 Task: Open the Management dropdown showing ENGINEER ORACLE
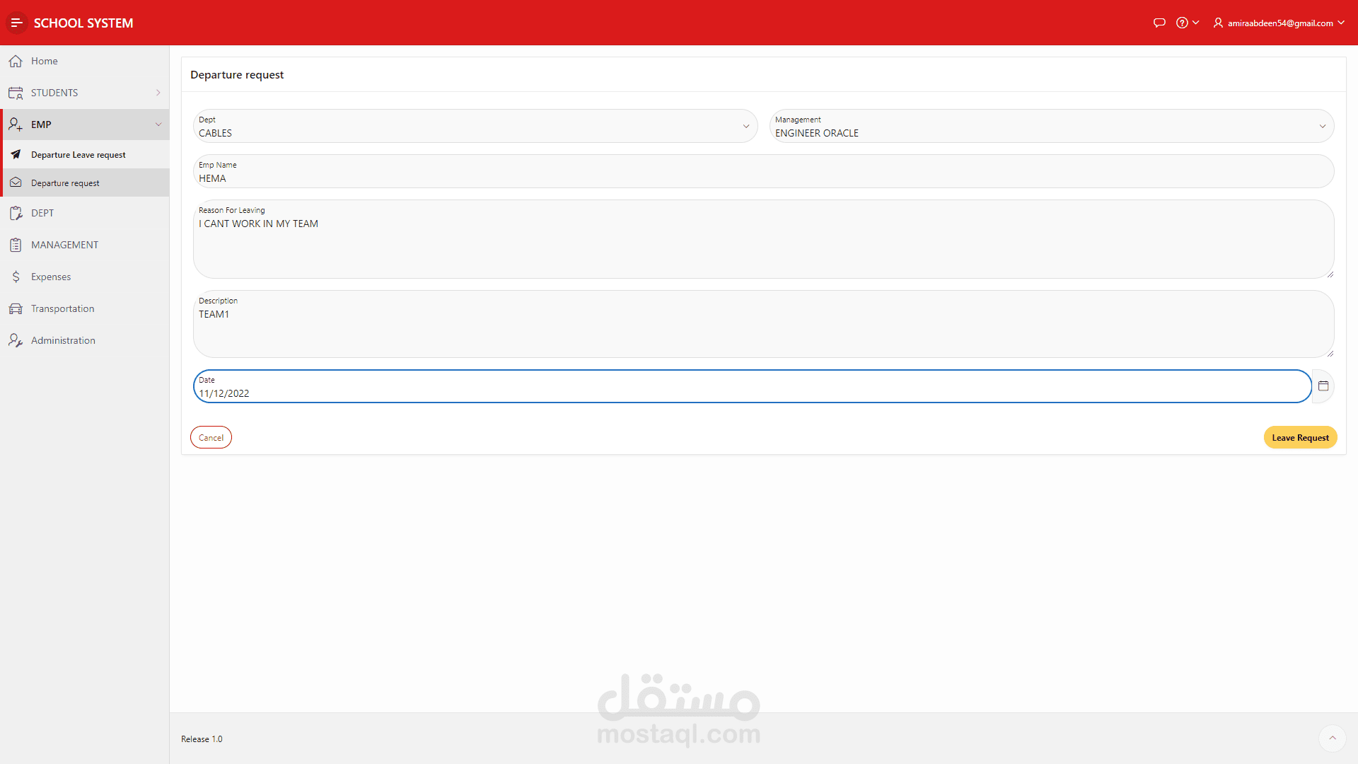1051,127
